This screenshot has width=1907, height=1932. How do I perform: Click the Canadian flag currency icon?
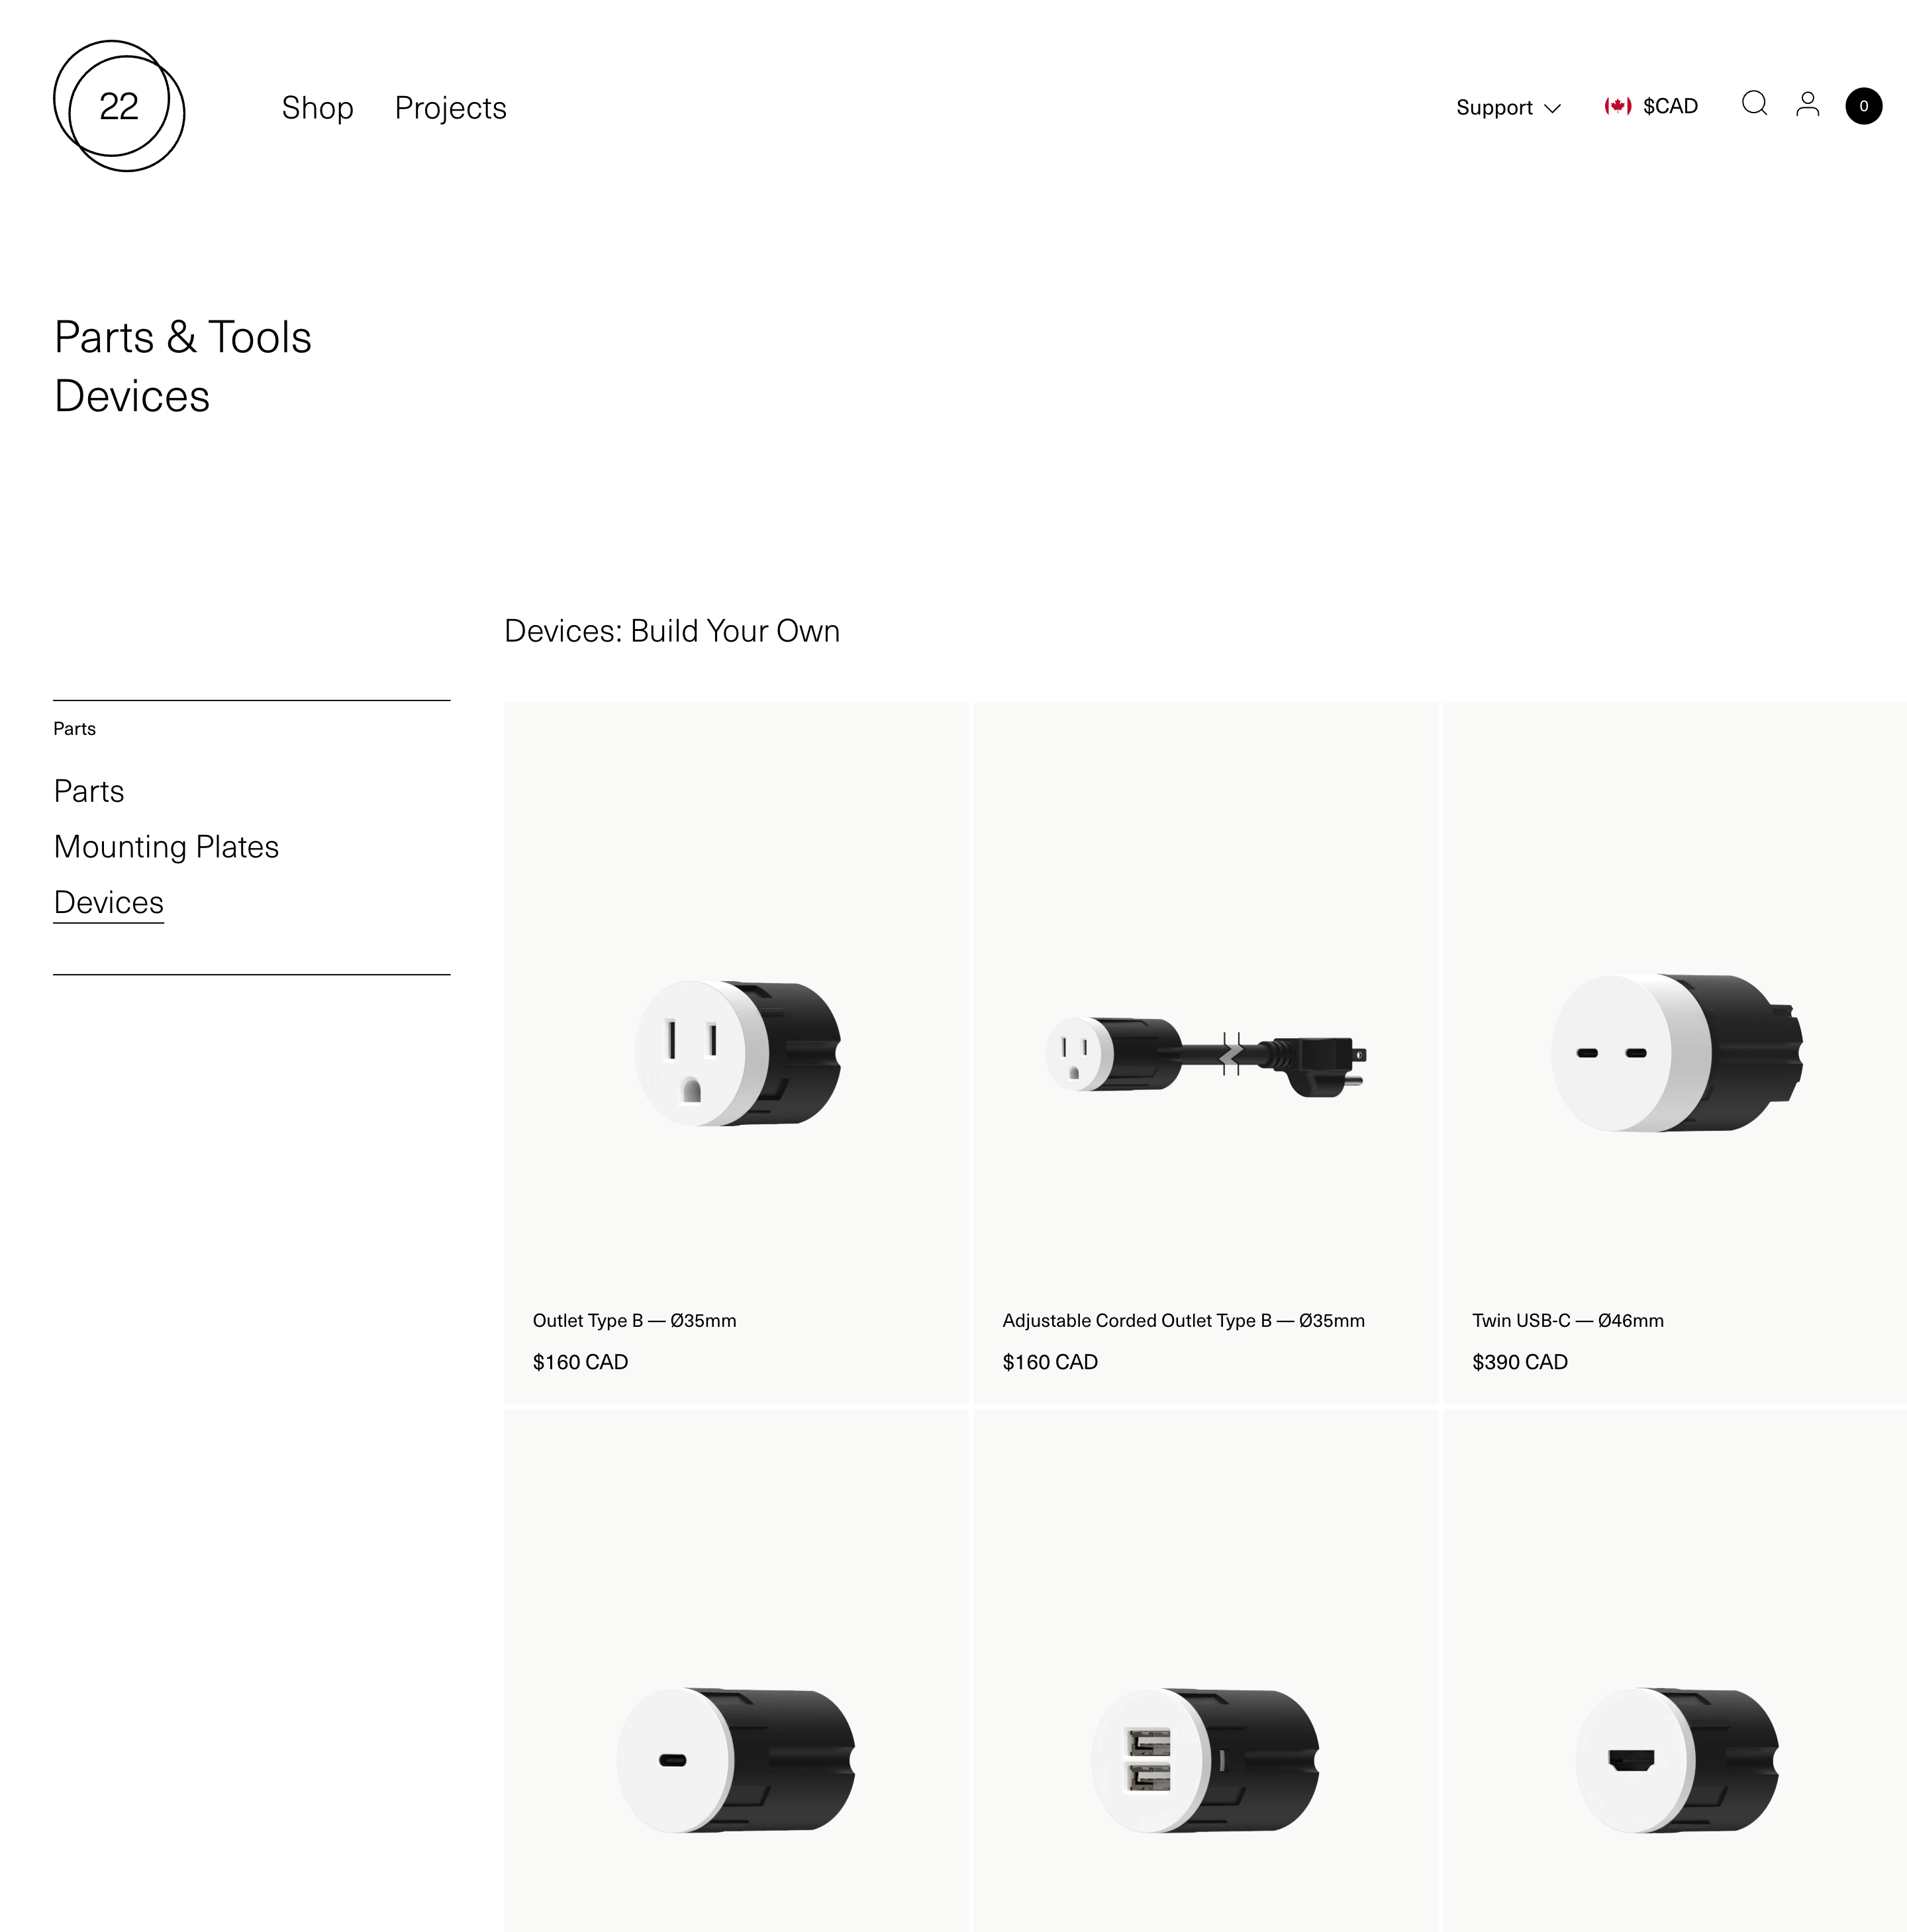tap(1617, 105)
